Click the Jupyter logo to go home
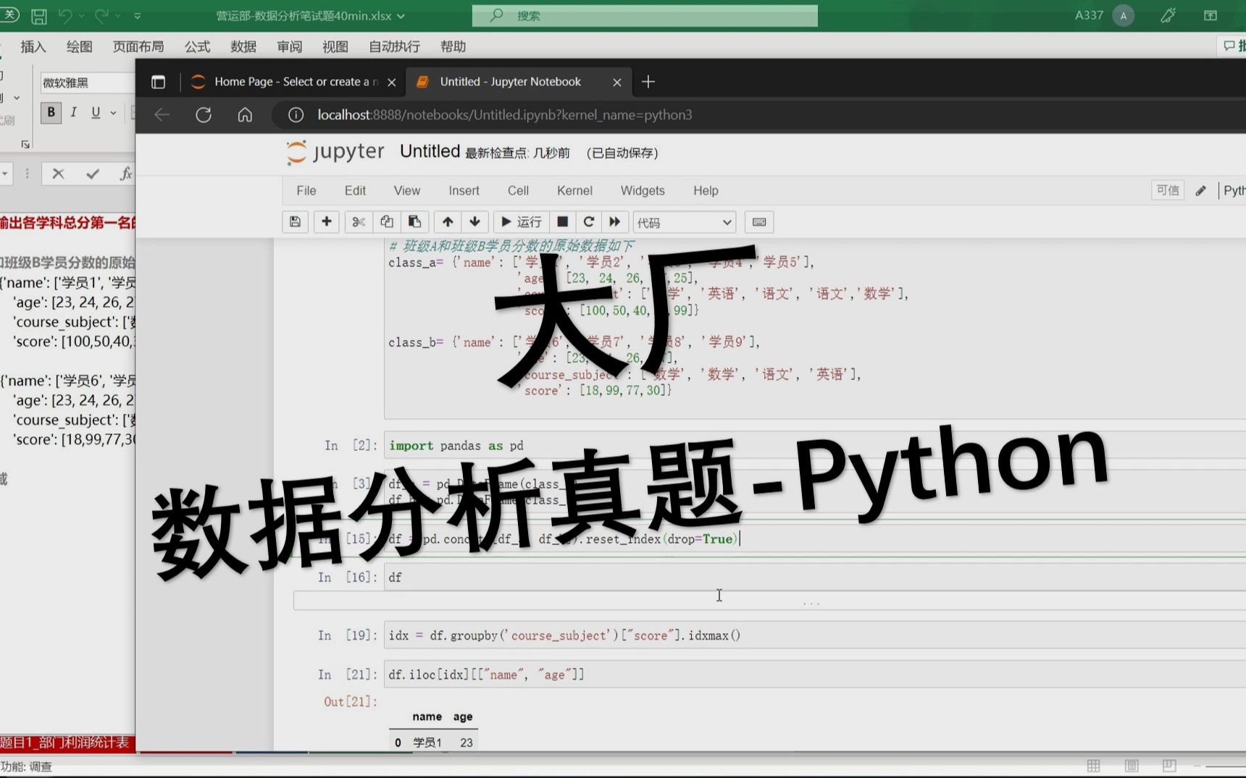1246x778 pixels. tap(335, 152)
